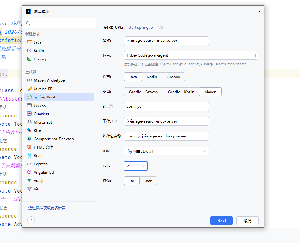Click the Maven Archetype icon
This screenshot has width=300, height=243.
[x=29, y=80]
